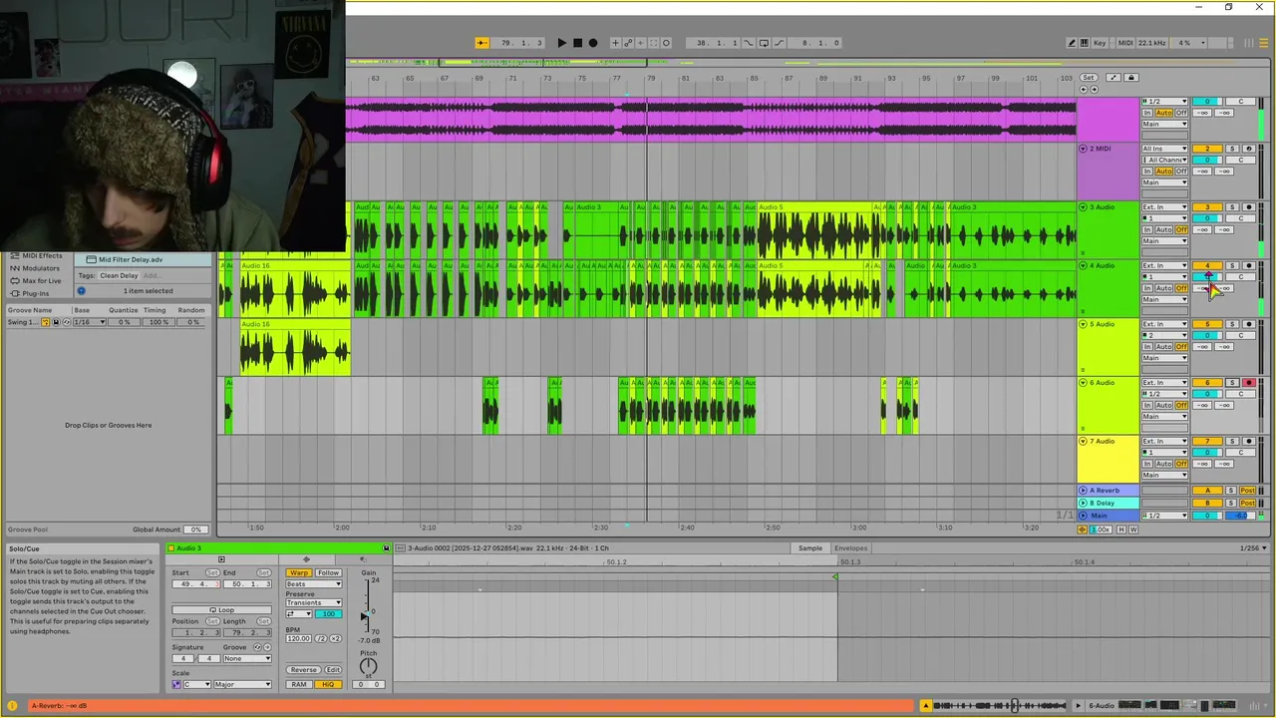Switch to the Envelopes tab
This screenshot has width=1276, height=718.
point(850,548)
